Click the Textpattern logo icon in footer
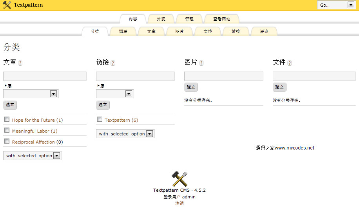 (x=179, y=179)
